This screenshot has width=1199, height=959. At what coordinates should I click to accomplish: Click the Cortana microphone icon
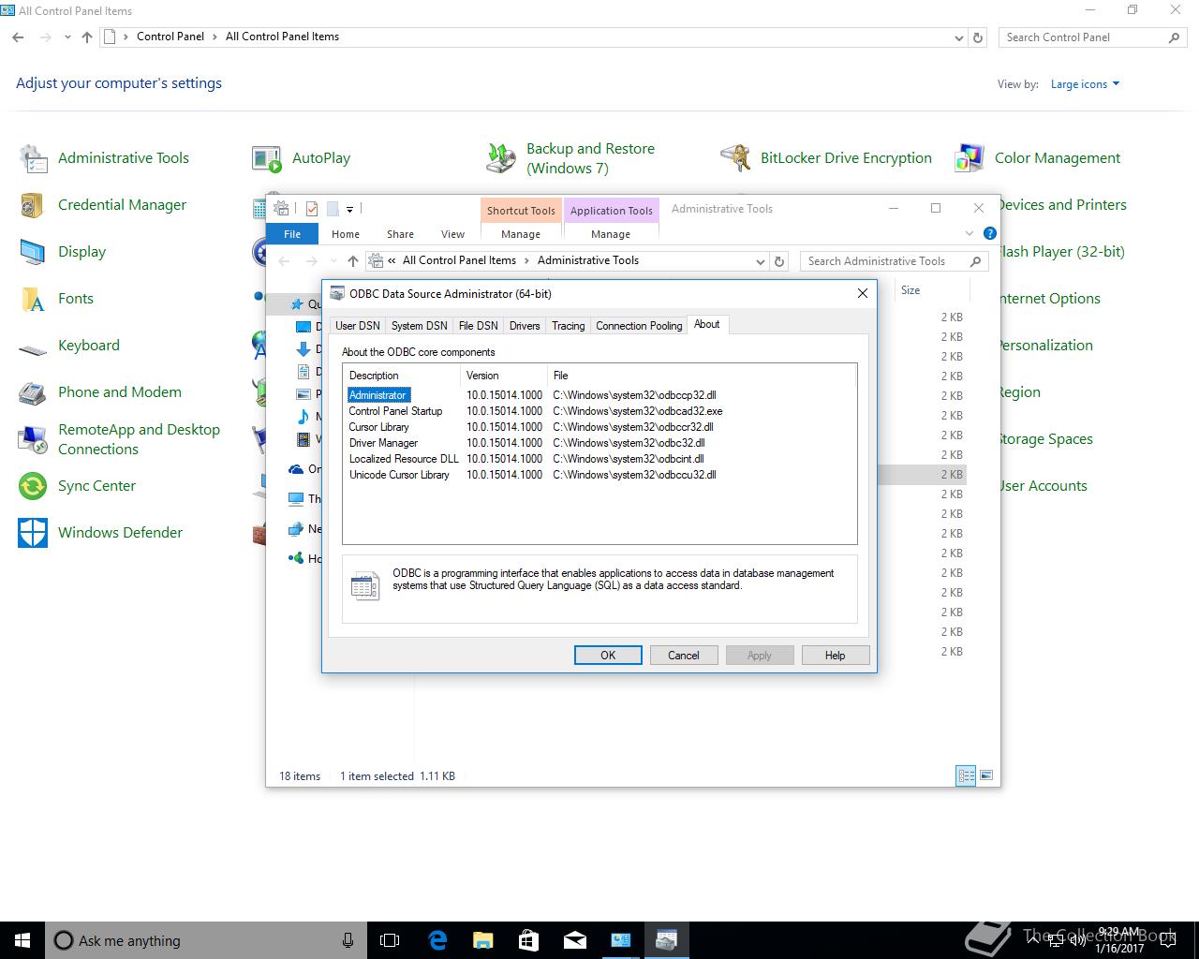pyautogui.click(x=348, y=940)
